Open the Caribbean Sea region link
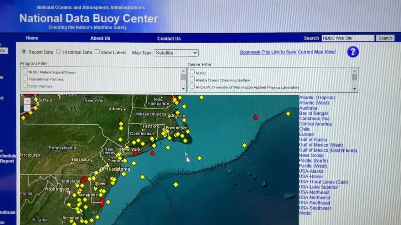401x225 pixels. click(314, 119)
